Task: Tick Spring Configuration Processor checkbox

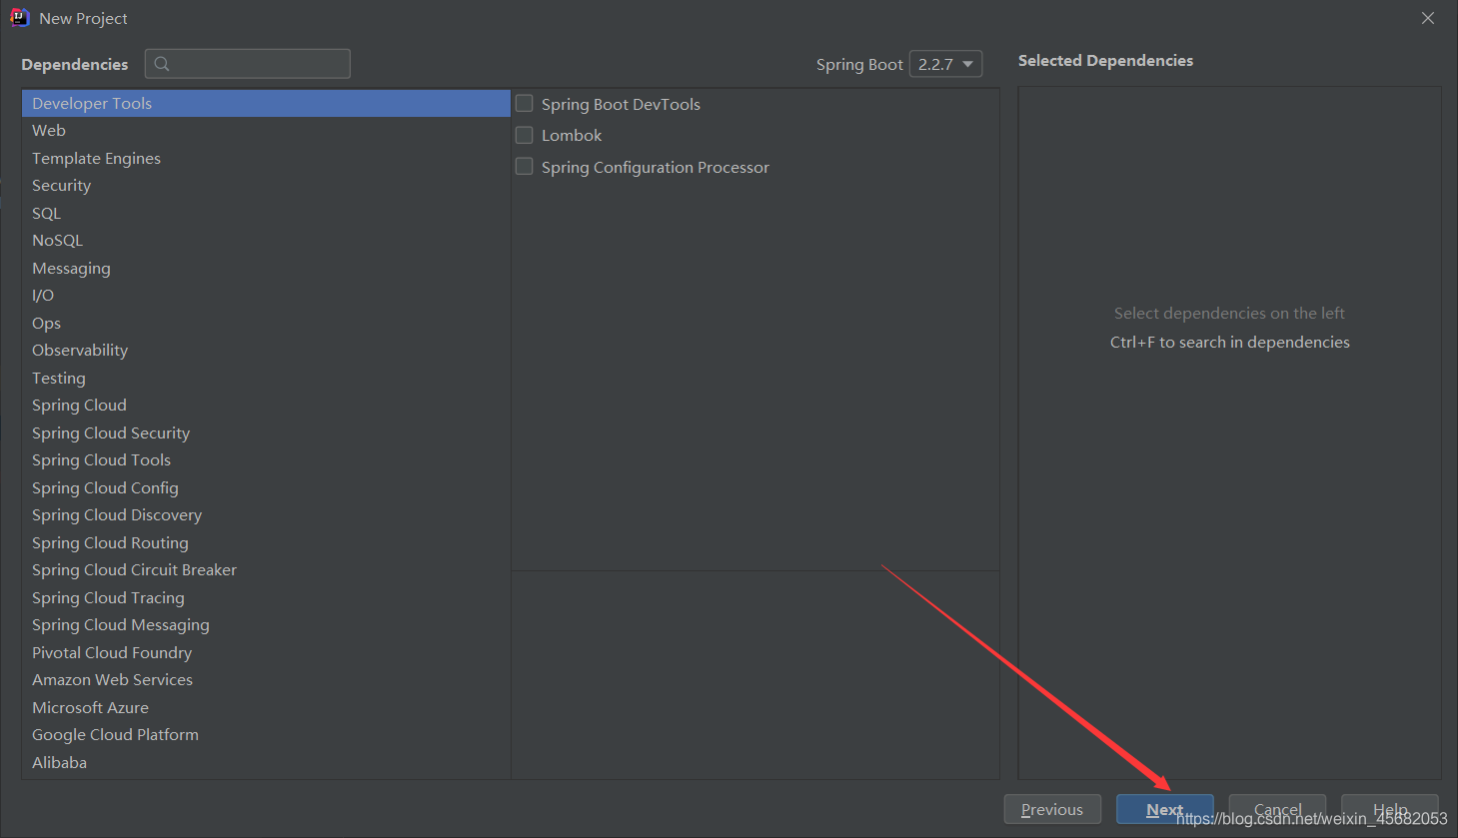Action: [x=524, y=166]
